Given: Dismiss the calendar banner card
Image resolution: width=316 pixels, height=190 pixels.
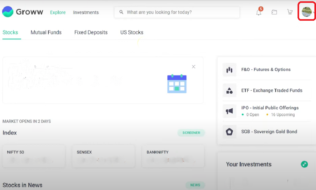Looking at the screenshot, I should tap(193, 67).
